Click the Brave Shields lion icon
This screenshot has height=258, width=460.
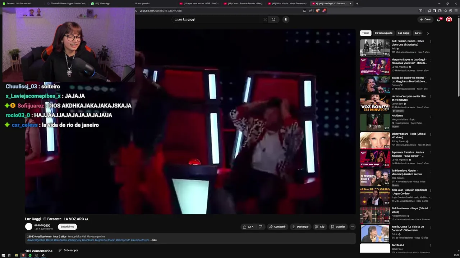[x=317, y=11]
